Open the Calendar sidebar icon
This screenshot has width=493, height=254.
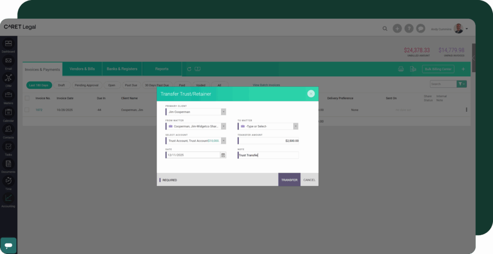(x=8, y=112)
